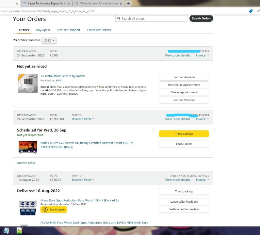Click the Archive order link
This screenshot has height=235, width=260.
coord(26,163)
